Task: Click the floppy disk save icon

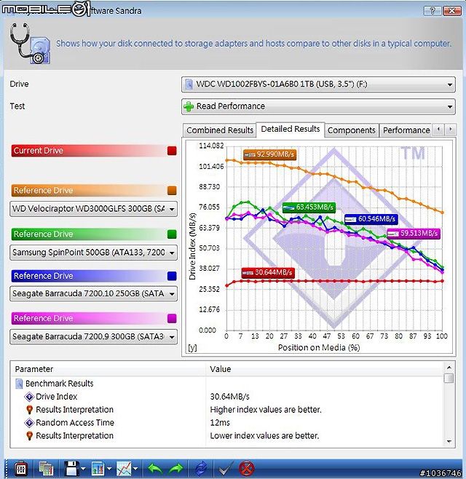Action: (72, 469)
